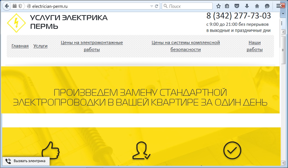Click the browser back arrow button
The image size is (288, 168).
pyautogui.click(x=7, y=6)
